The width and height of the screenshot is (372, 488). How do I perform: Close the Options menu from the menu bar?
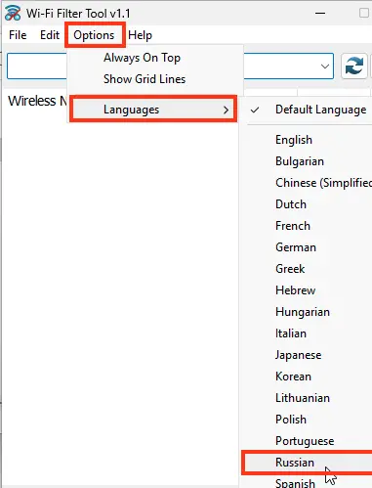point(94,35)
